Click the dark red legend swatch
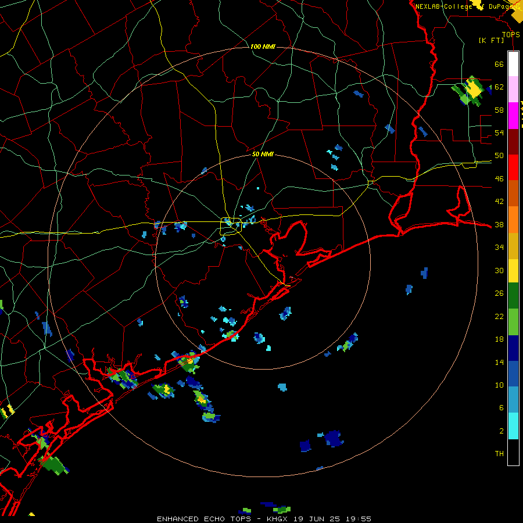 tap(513, 141)
